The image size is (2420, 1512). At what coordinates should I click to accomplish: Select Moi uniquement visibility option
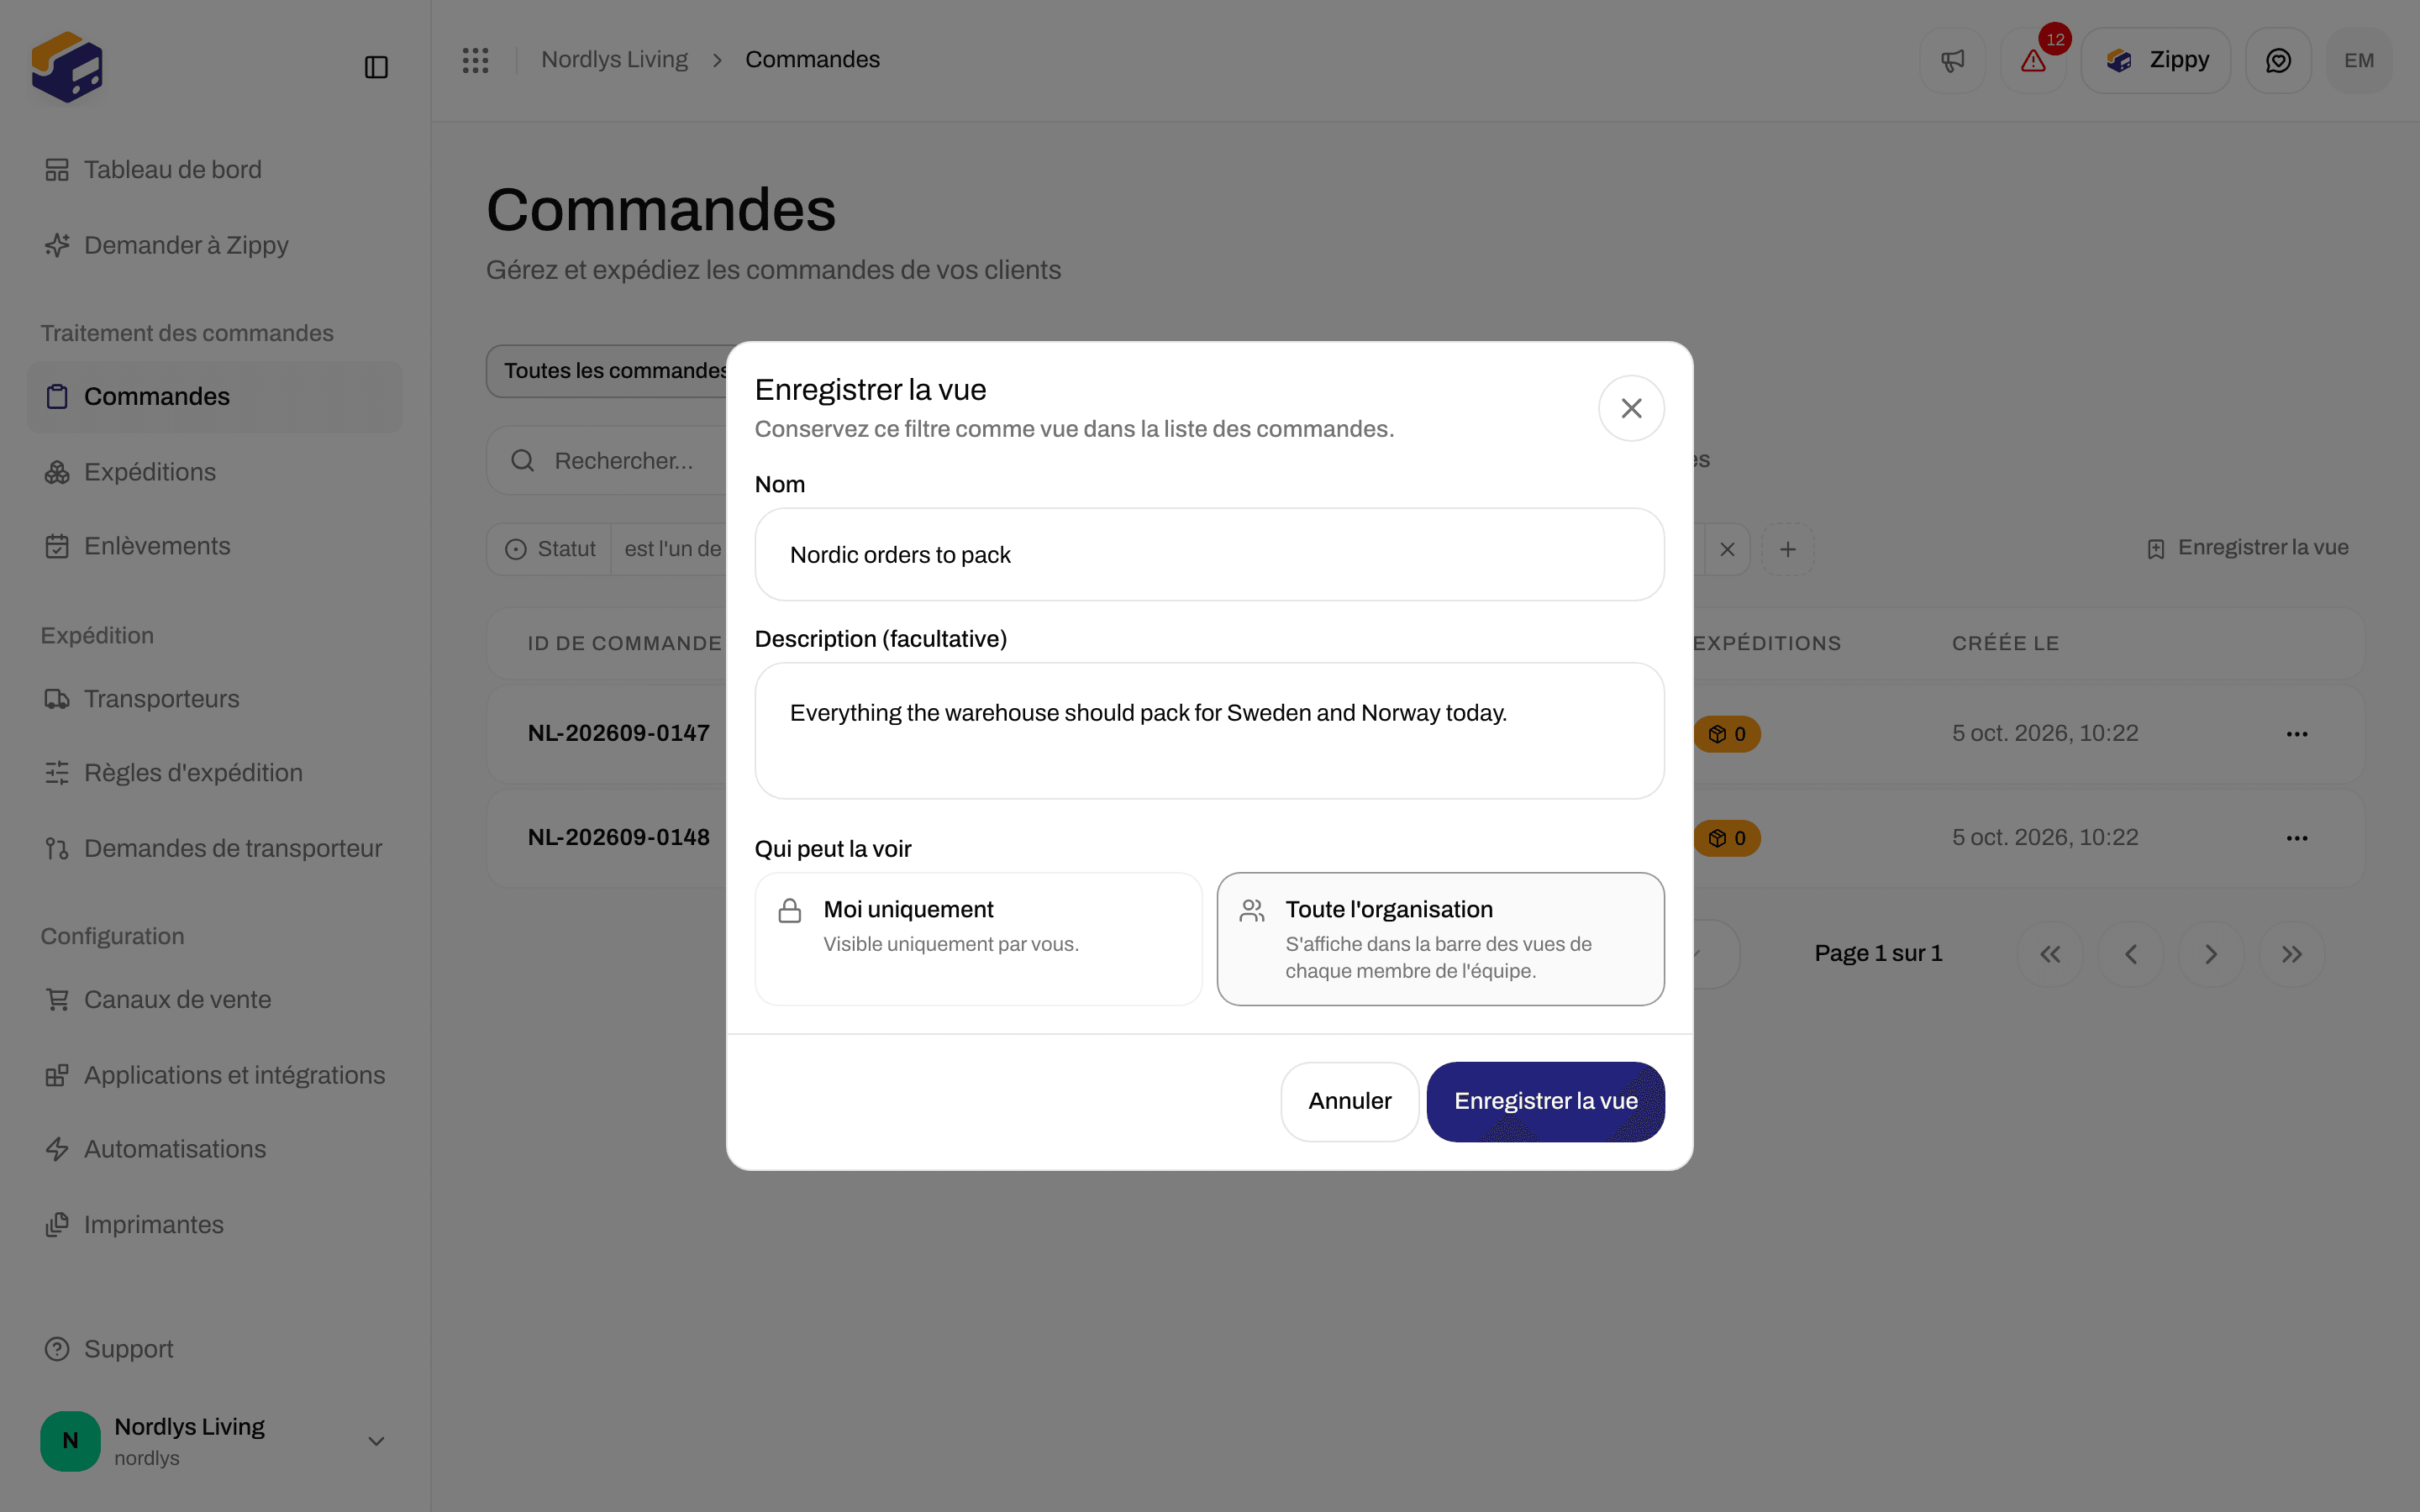coord(978,939)
